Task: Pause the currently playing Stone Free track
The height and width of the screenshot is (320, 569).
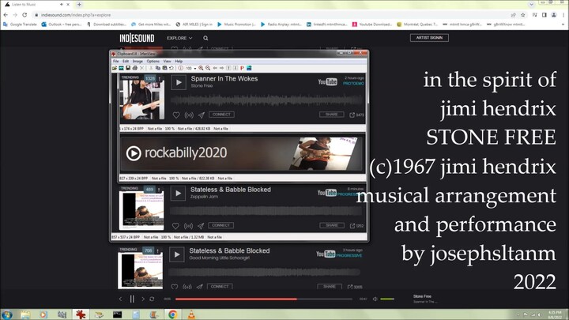Action: (132, 299)
